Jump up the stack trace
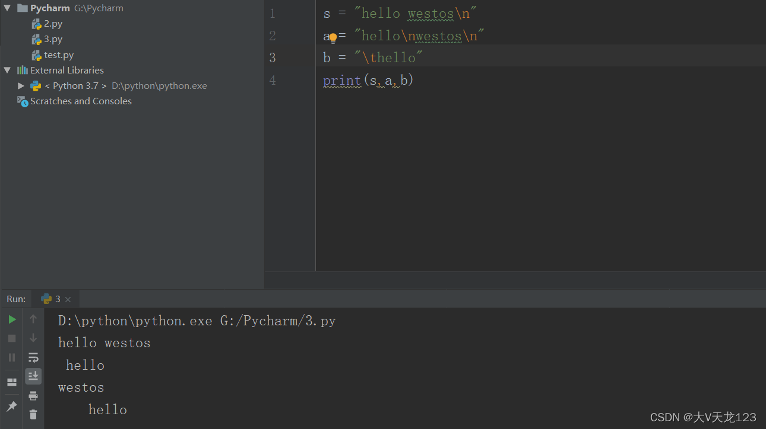766x429 pixels. click(x=33, y=319)
